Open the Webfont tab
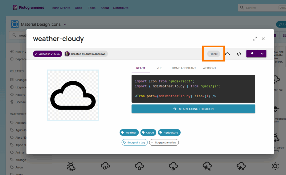Image resolution: width=286 pixels, height=175 pixels. (x=209, y=68)
